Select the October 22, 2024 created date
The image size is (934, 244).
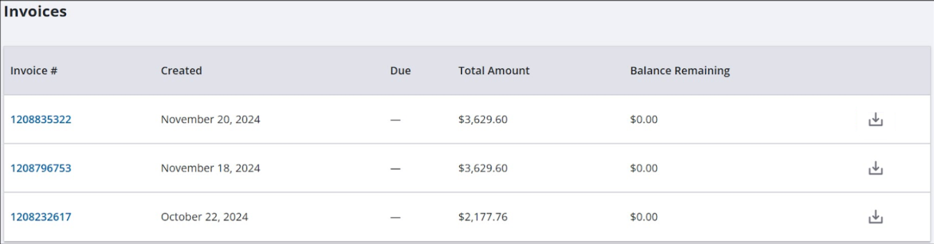(204, 217)
